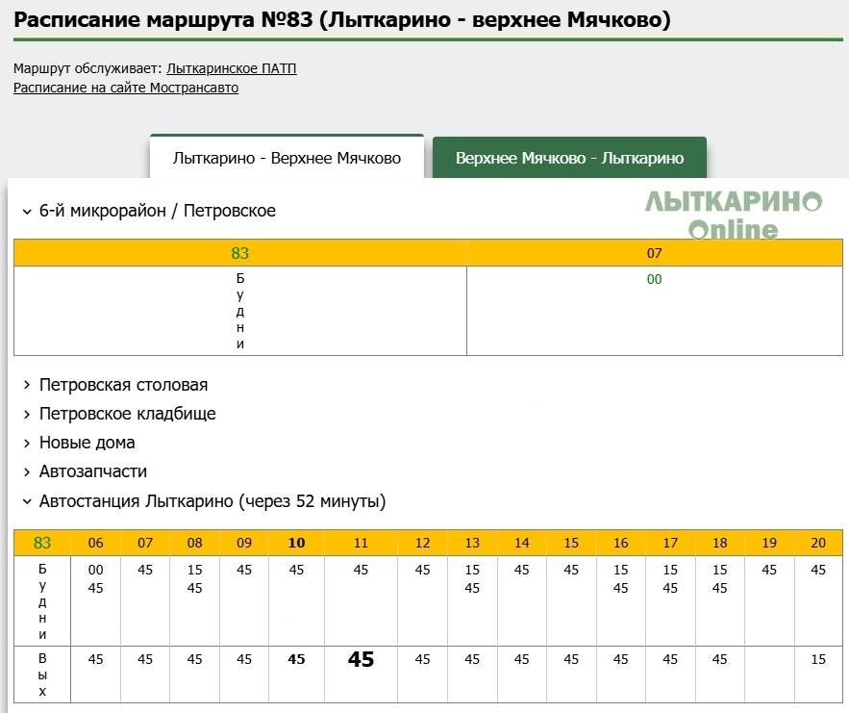
Task: Click route 83 label in lower table
Action: tap(42, 543)
